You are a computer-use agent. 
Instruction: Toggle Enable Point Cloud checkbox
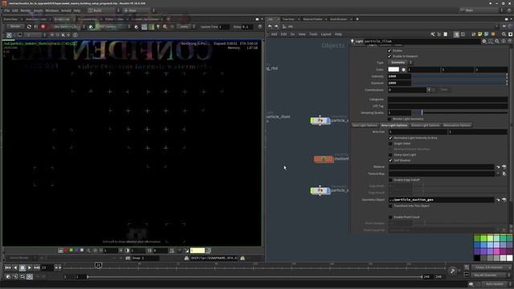click(x=390, y=217)
